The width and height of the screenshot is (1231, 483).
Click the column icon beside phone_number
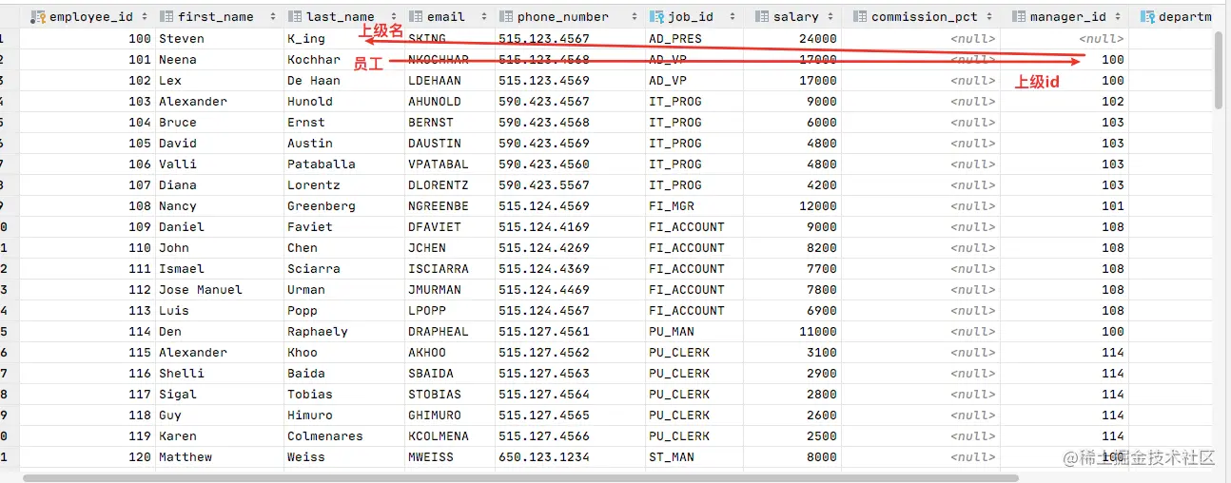coord(506,16)
